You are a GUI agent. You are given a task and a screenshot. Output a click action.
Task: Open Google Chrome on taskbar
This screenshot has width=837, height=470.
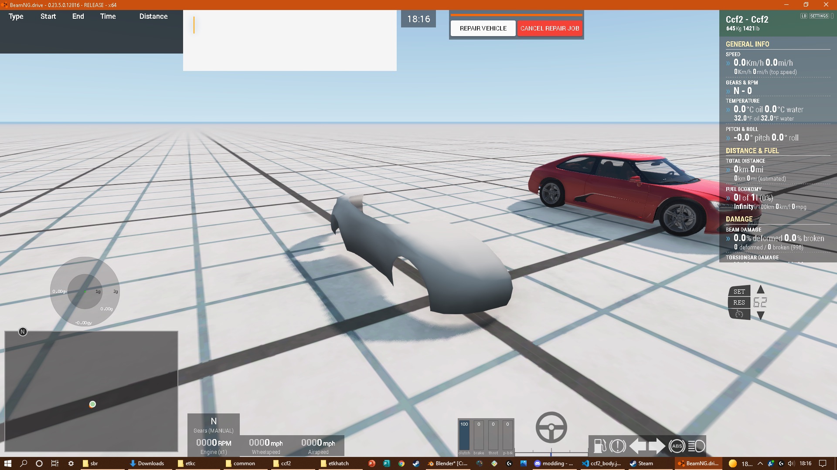click(x=401, y=463)
